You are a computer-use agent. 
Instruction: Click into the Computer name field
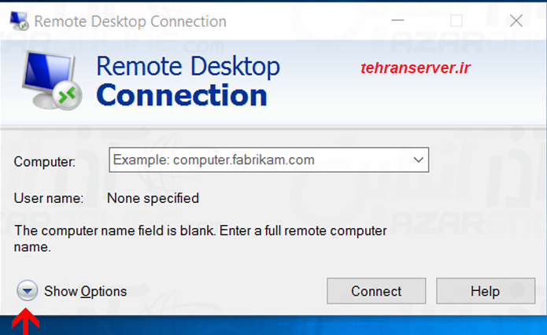[260, 160]
